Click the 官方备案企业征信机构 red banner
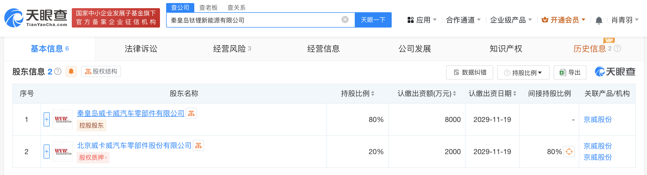This screenshot has width=647, height=175. pyautogui.click(x=116, y=18)
